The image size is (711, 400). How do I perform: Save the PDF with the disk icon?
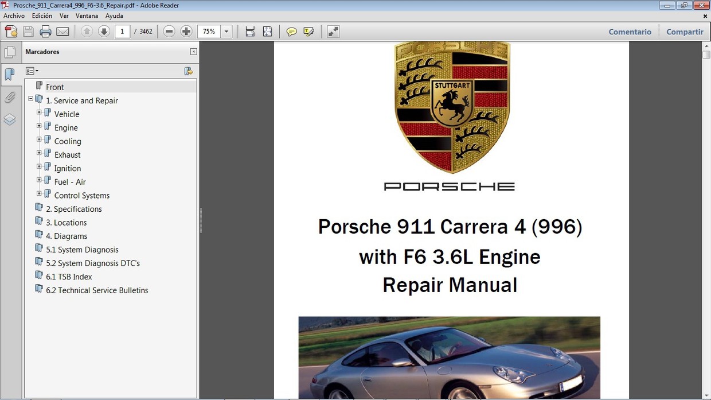(x=28, y=32)
